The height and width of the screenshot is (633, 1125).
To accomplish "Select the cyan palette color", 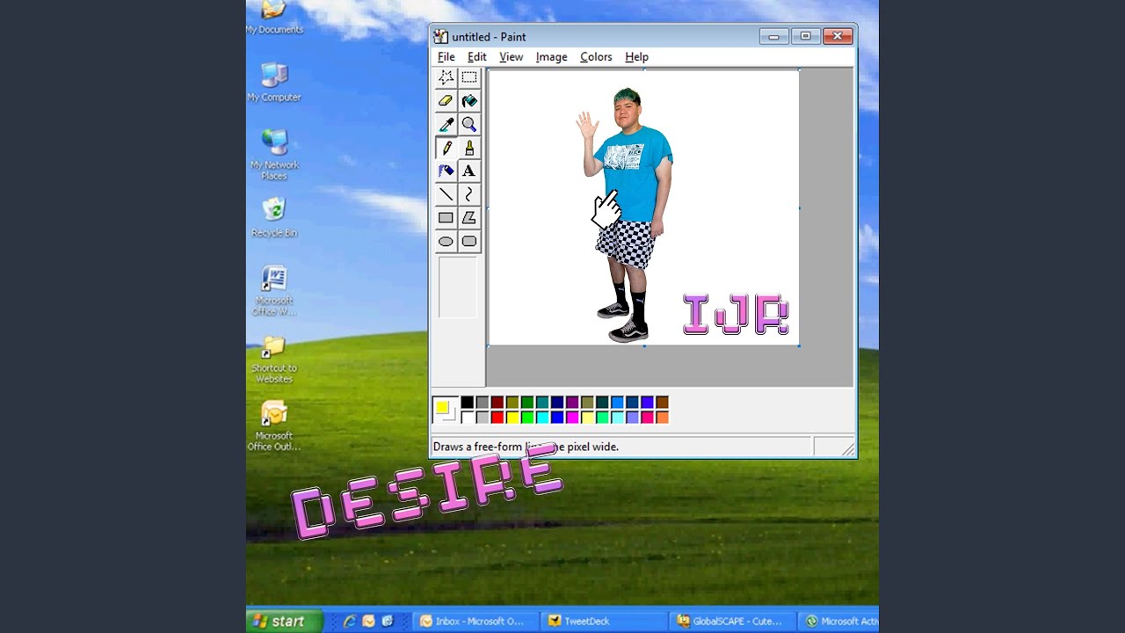I will point(542,418).
